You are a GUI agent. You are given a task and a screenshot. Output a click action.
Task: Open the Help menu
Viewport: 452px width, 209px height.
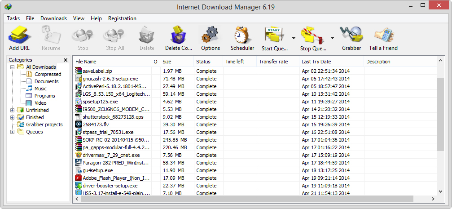point(96,18)
